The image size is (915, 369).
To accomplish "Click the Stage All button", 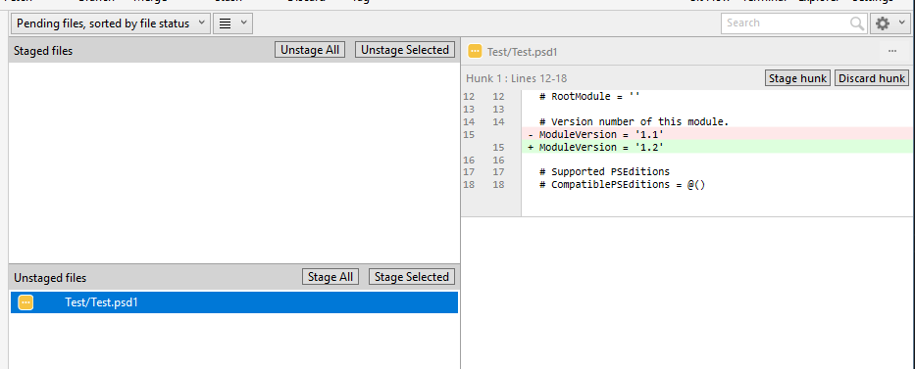I will click(x=330, y=277).
